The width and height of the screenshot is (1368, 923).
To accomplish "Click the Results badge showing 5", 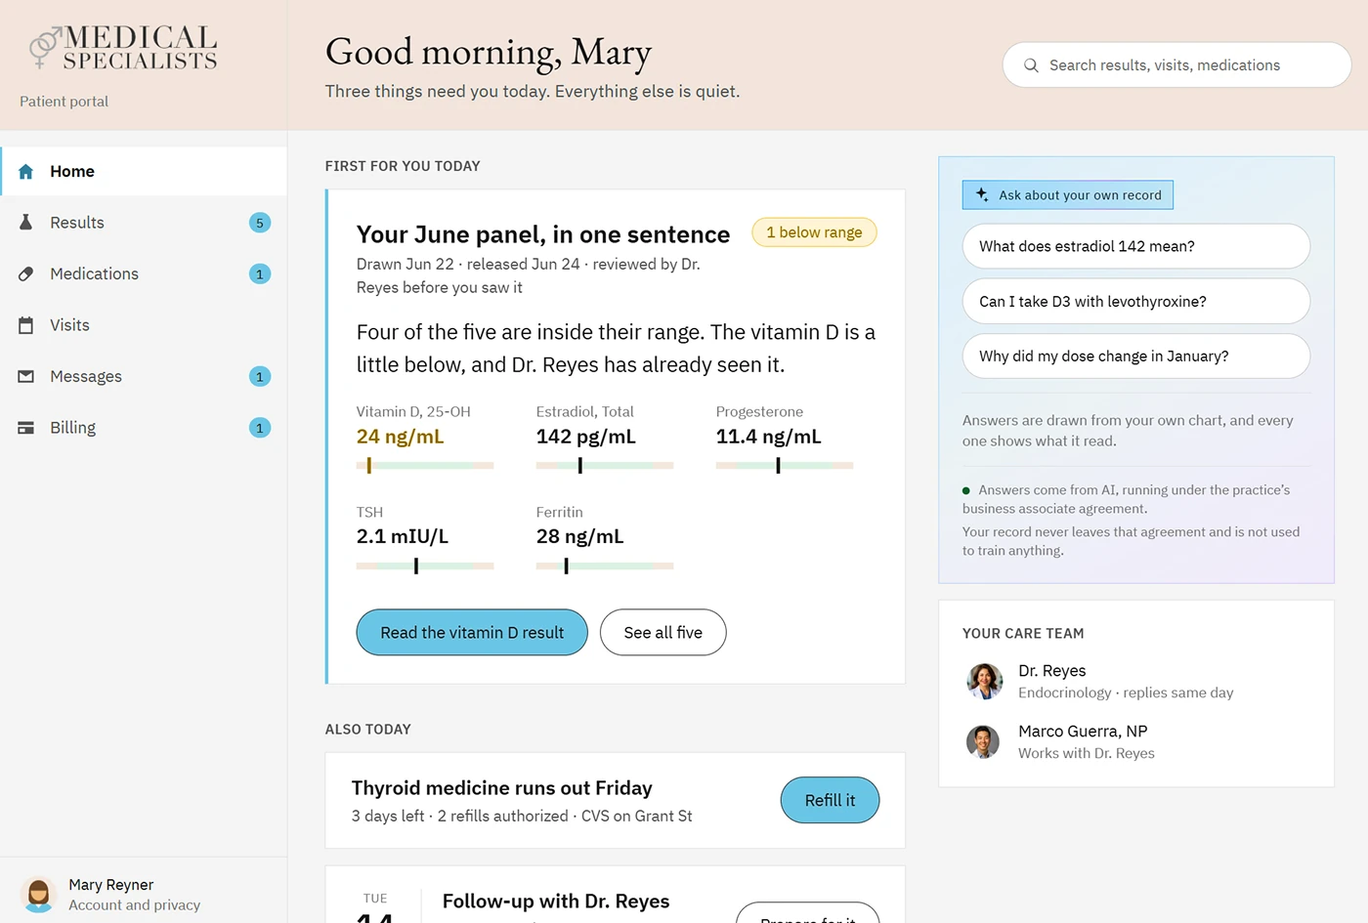I will (260, 223).
